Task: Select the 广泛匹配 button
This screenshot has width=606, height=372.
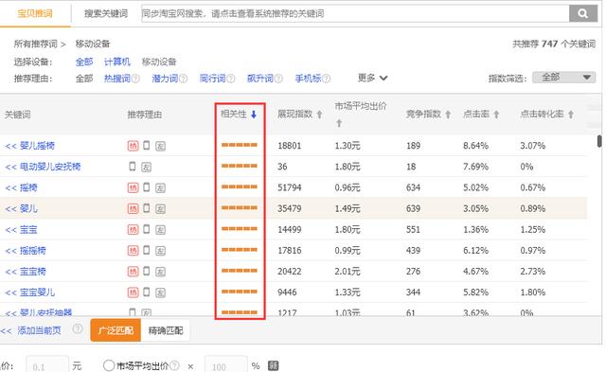Action: [116, 330]
